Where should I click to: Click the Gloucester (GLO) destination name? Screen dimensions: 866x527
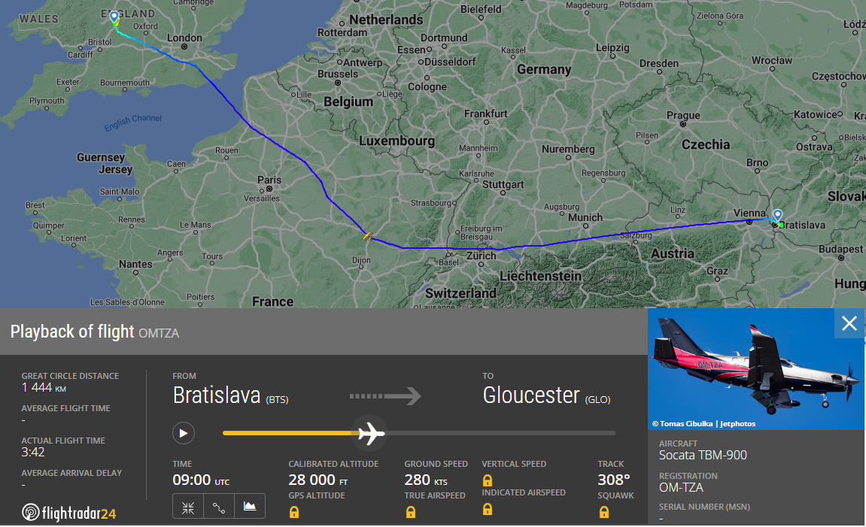pos(547,395)
